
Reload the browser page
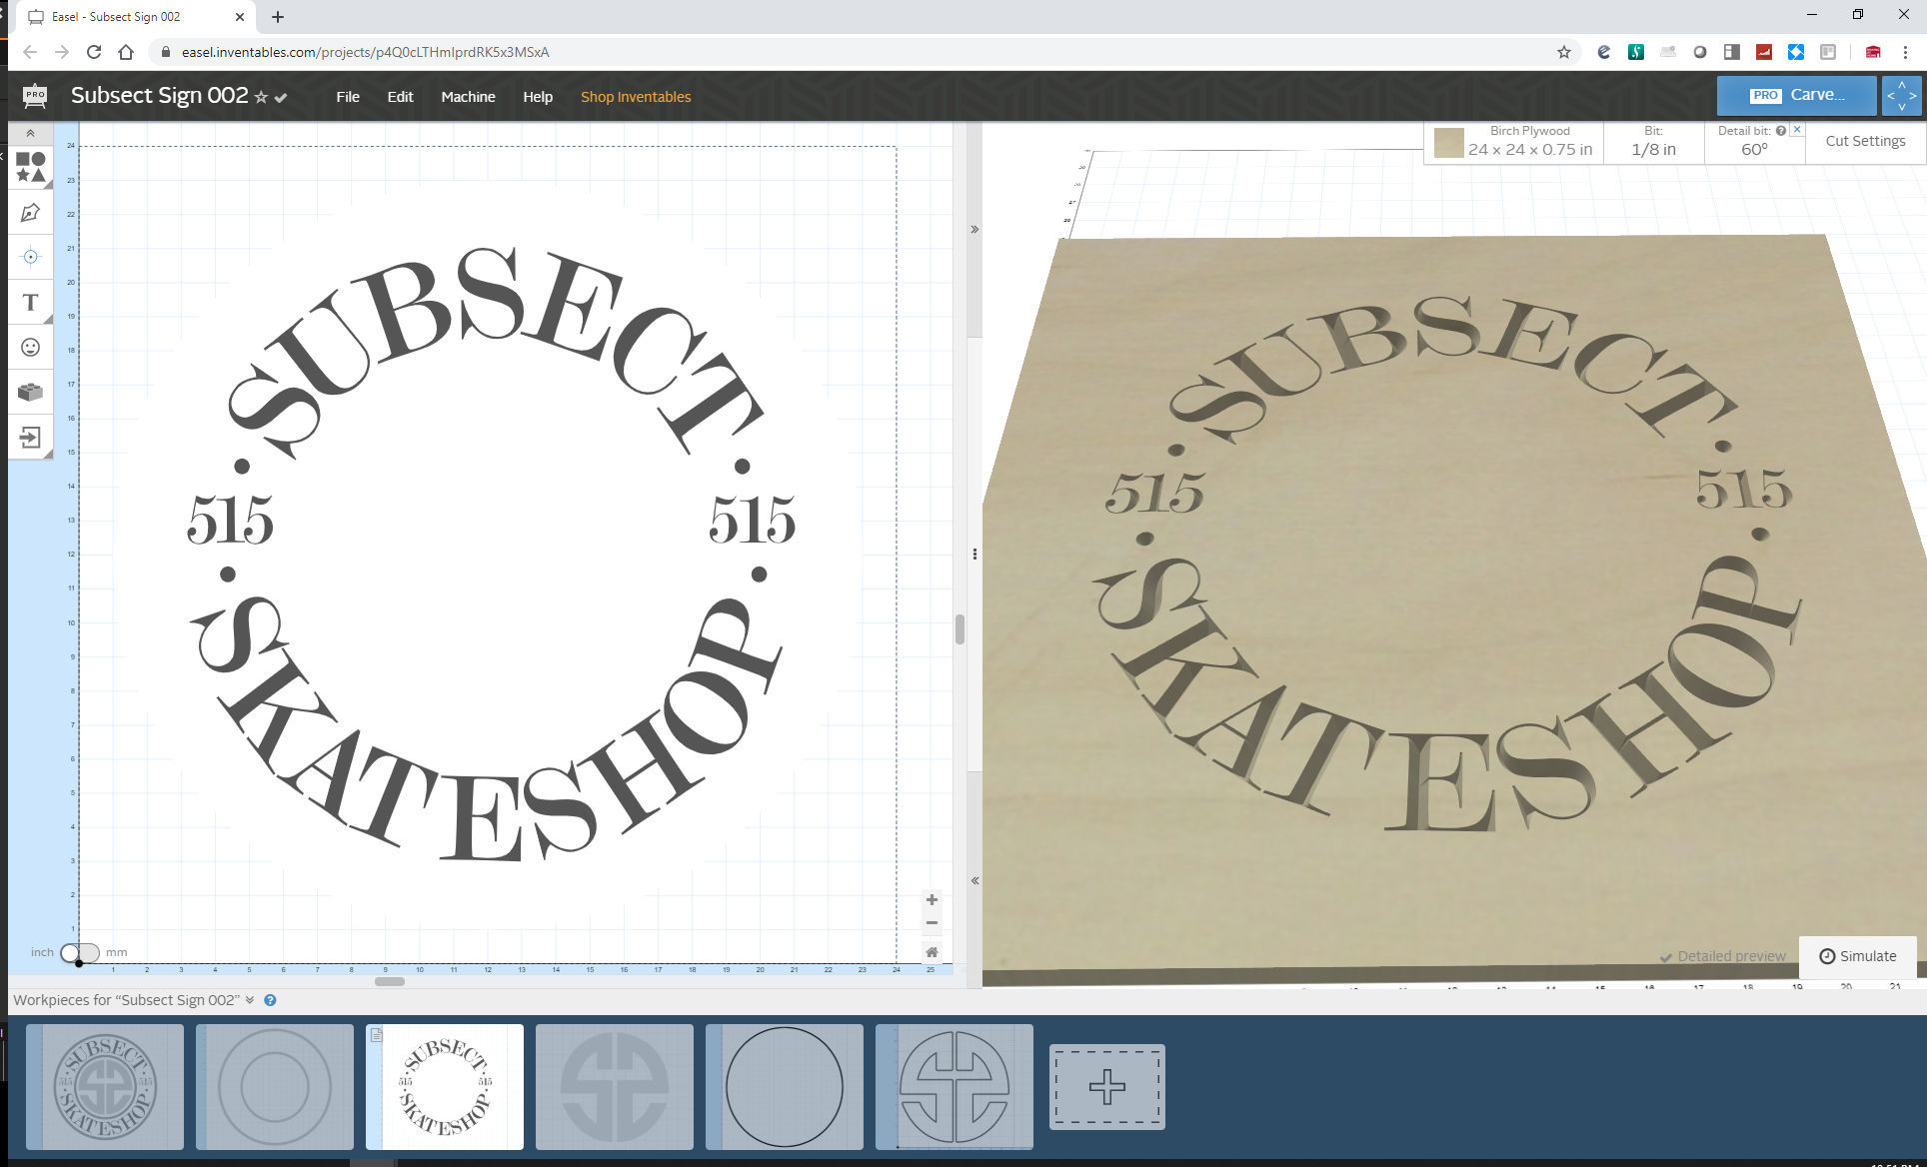point(94,52)
